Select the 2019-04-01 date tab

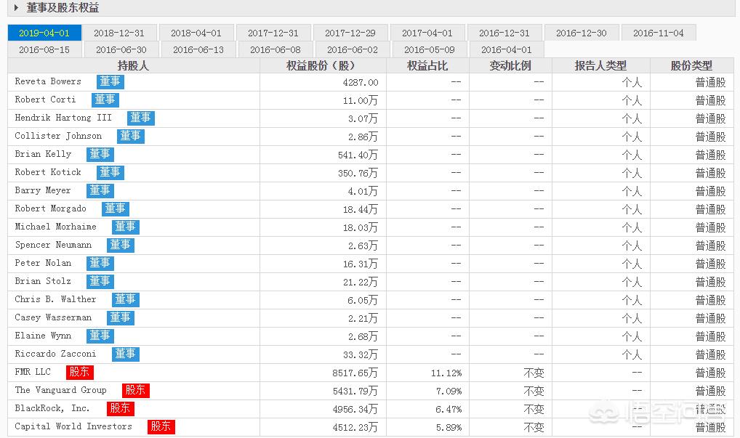click(x=44, y=33)
